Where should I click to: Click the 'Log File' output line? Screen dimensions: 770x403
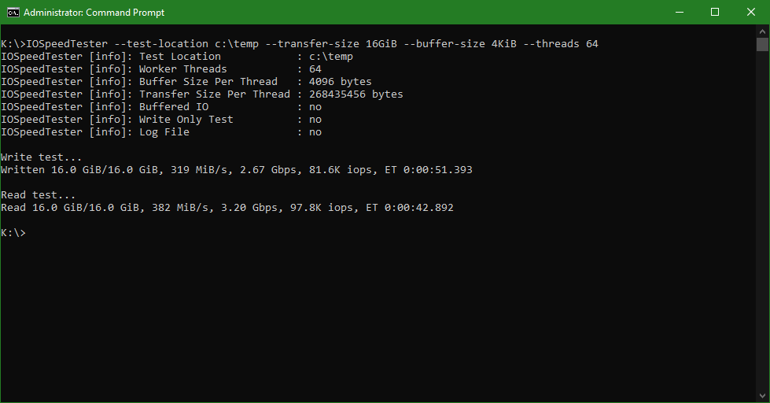click(x=161, y=132)
